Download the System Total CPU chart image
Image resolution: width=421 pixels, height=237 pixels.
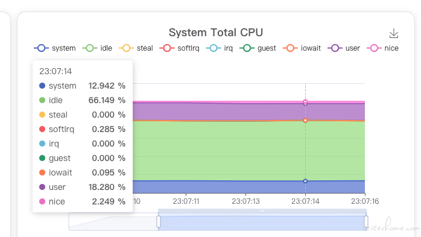click(x=394, y=34)
